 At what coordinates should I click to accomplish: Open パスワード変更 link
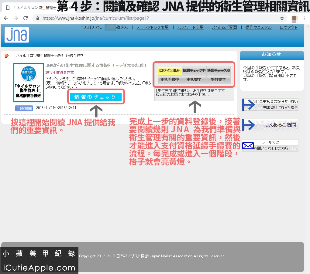click(x=190, y=27)
